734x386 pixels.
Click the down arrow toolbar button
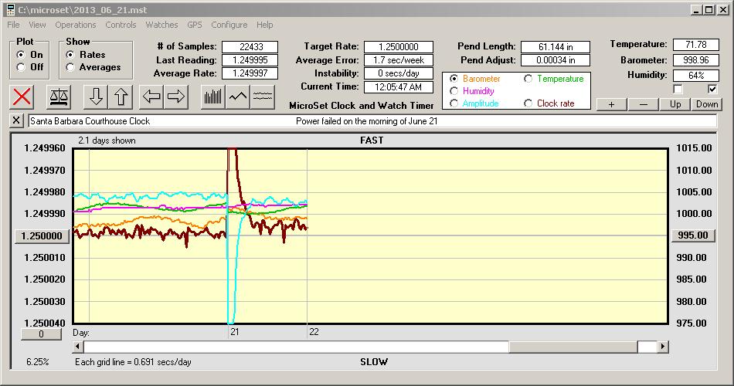(x=96, y=96)
